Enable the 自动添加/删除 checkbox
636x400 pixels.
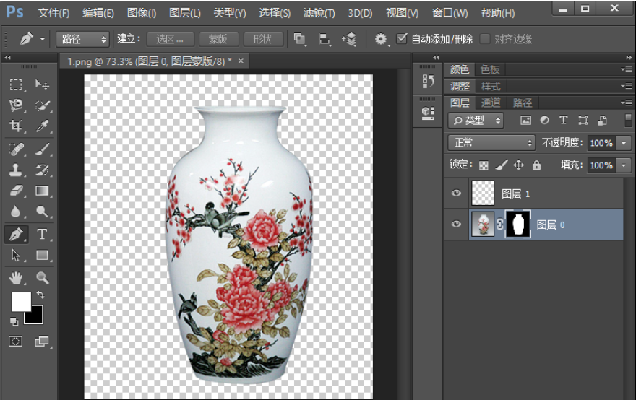(x=403, y=39)
